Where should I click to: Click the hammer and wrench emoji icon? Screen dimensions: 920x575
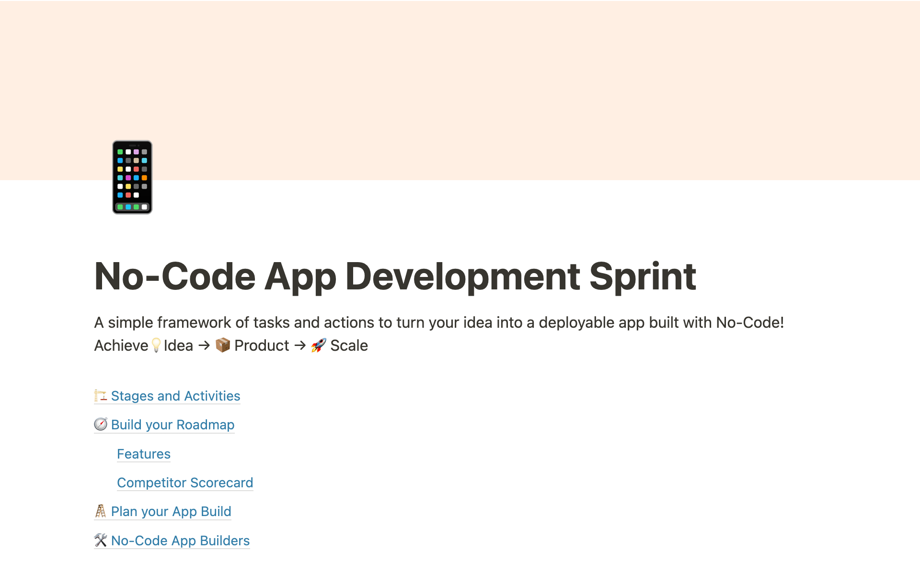(x=101, y=540)
